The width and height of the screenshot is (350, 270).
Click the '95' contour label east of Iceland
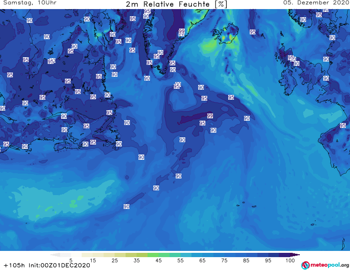coord(253,32)
